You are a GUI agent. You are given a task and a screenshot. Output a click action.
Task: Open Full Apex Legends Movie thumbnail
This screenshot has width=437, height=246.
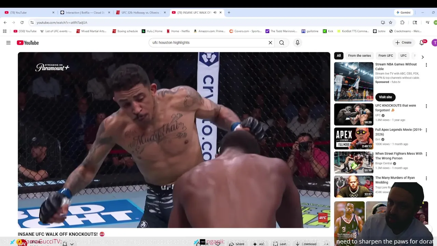click(x=354, y=139)
